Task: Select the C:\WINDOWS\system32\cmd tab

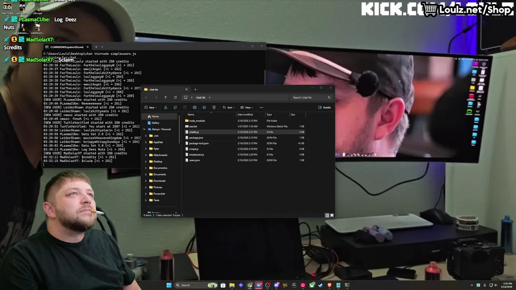Action: (67, 47)
